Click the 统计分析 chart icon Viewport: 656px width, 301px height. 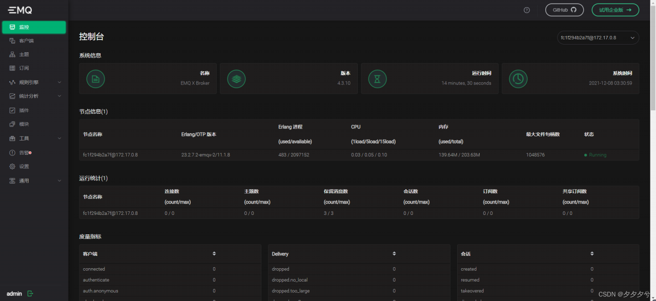coord(12,96)
